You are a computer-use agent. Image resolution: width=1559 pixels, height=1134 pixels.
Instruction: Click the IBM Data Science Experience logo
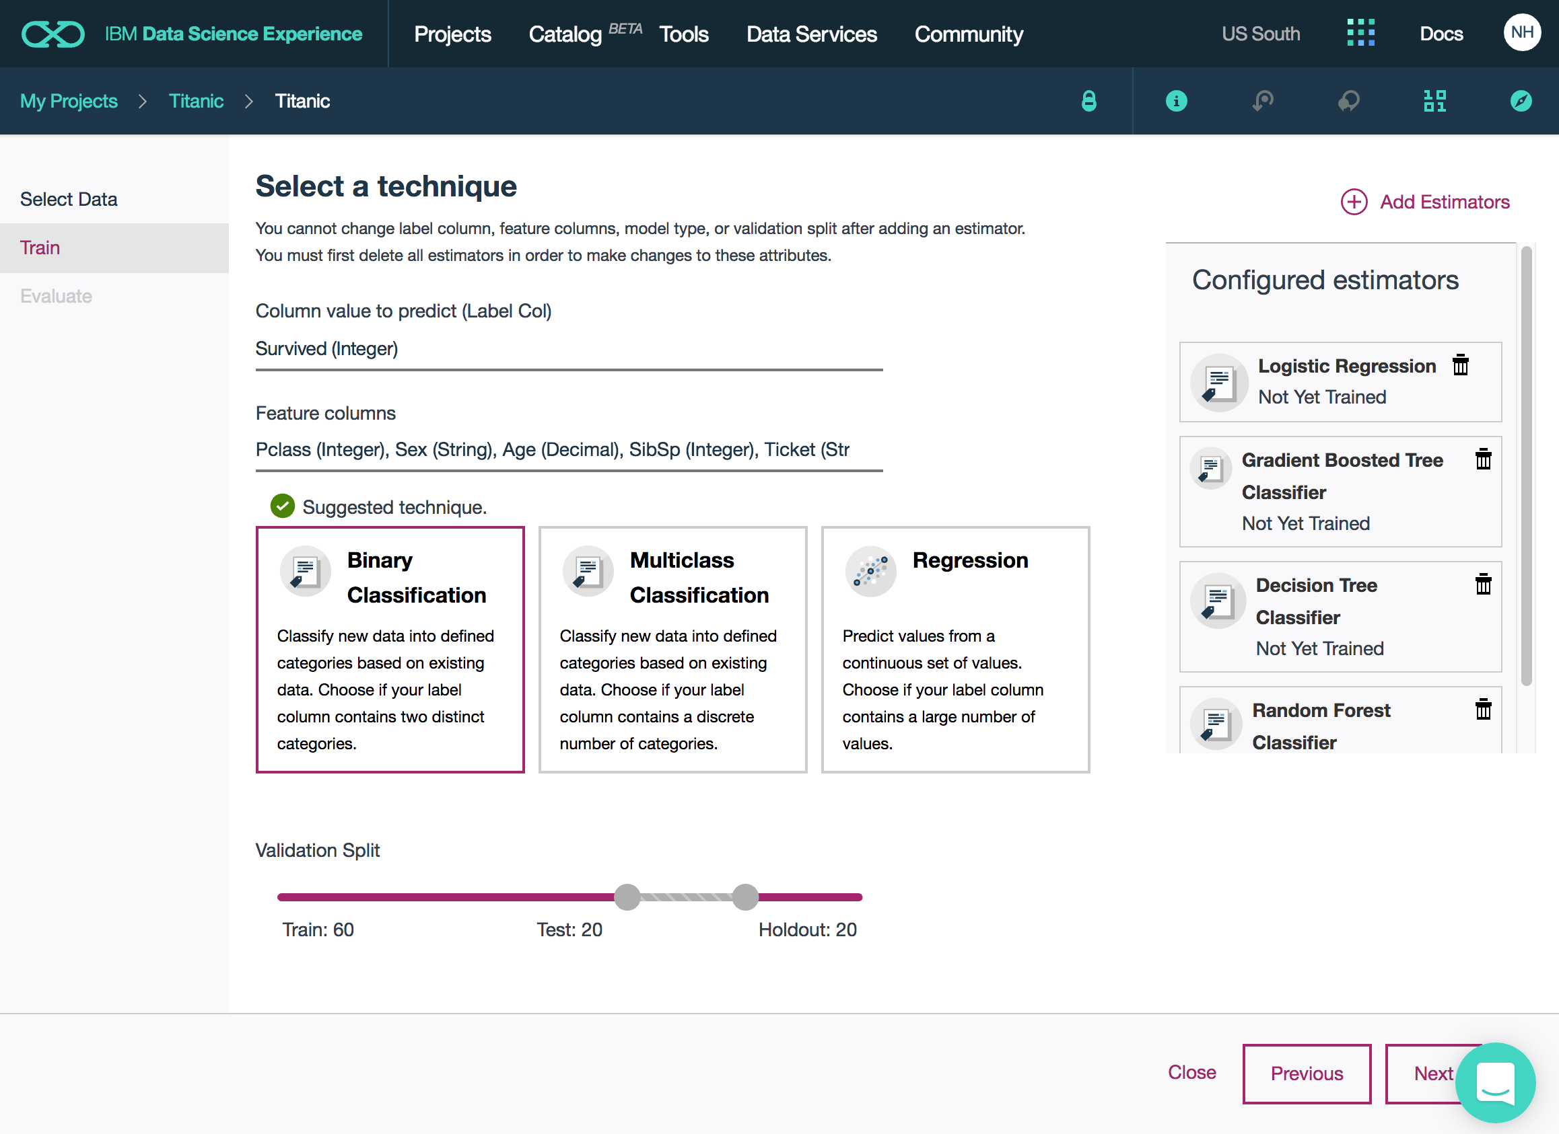(53, 34)
